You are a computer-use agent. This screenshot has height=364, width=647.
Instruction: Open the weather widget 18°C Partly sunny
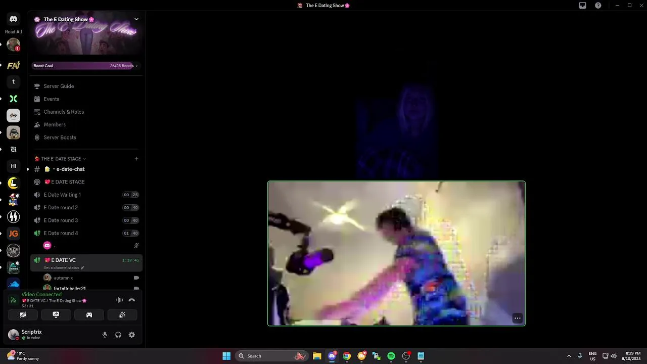click(x=23, y=356)
